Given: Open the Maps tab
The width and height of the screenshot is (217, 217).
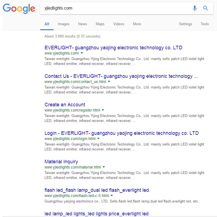Looking at the screenshot, I should click(100, 24).
